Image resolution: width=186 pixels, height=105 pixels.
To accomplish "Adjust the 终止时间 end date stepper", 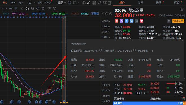I will coord(134,50).
